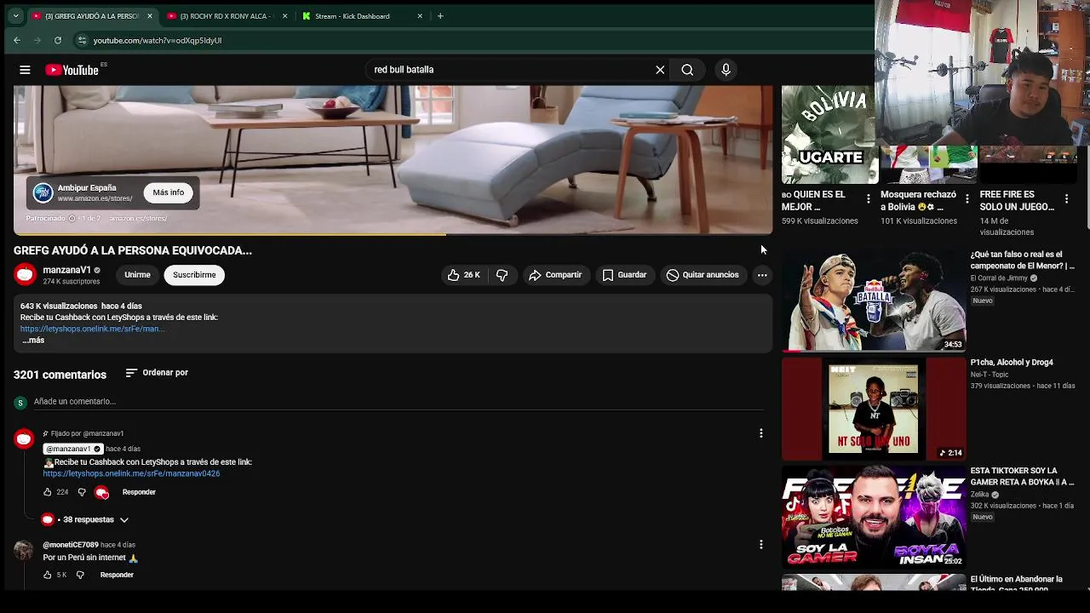Go back with the browser back arrow

pos(17,40)
